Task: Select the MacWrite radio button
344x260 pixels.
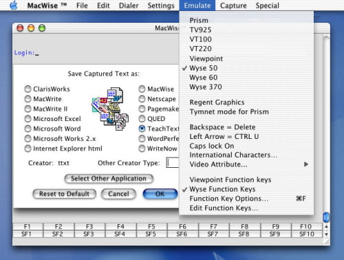Action: tap(28, 99)
